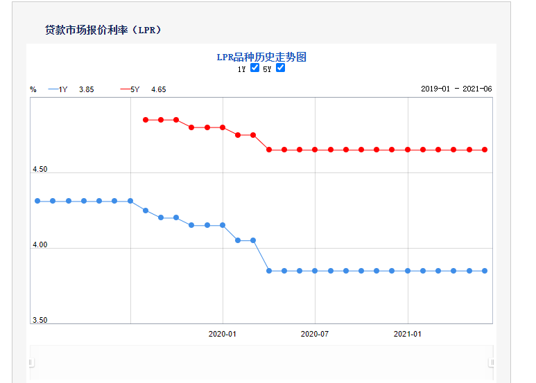This screenshot has height=383, width=536.
Task: Click the last blue 1Y data point
Action: pos(485,271)
